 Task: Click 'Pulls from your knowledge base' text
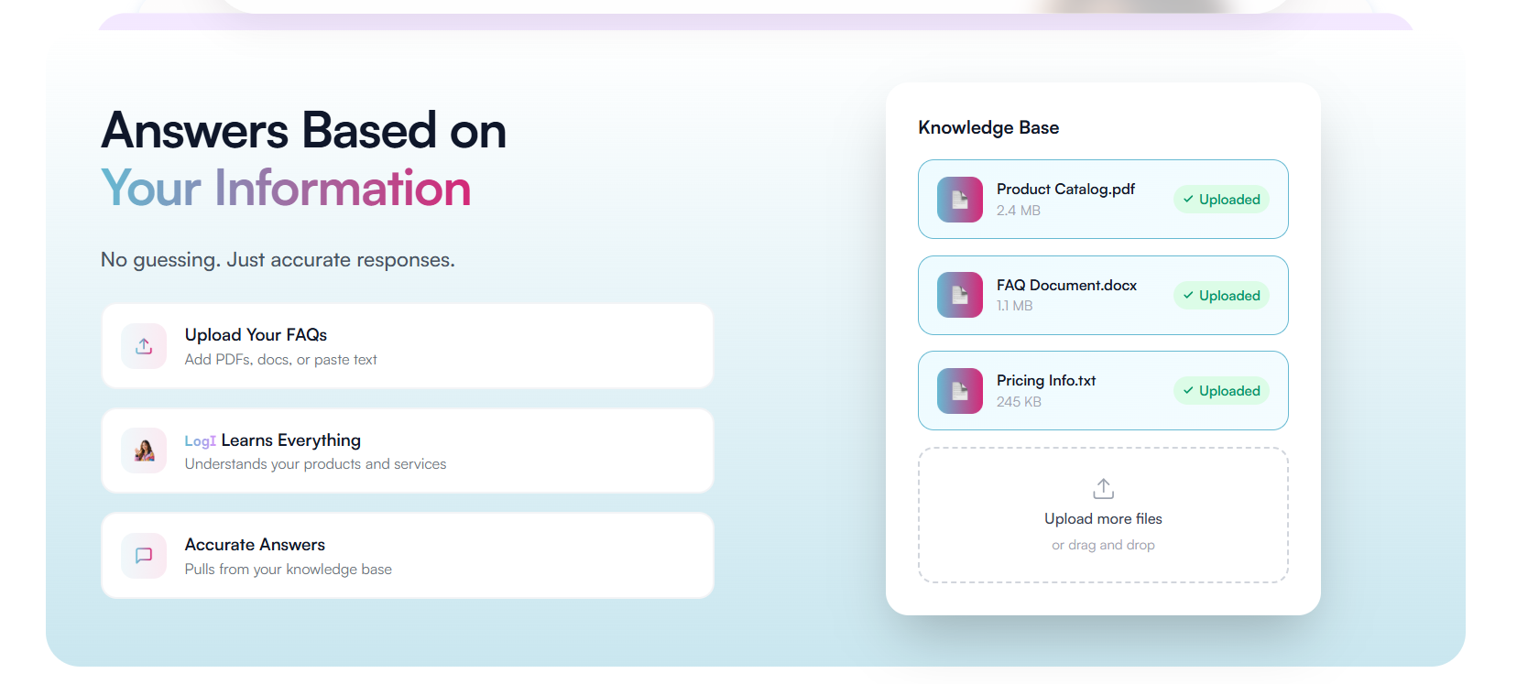[x=288, y=570]
